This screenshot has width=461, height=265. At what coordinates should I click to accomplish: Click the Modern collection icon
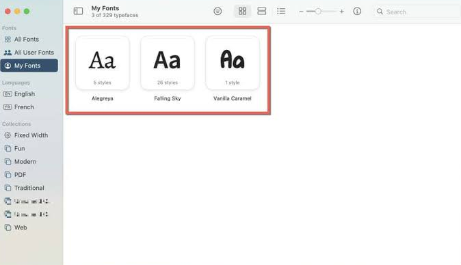click(8, 162)
